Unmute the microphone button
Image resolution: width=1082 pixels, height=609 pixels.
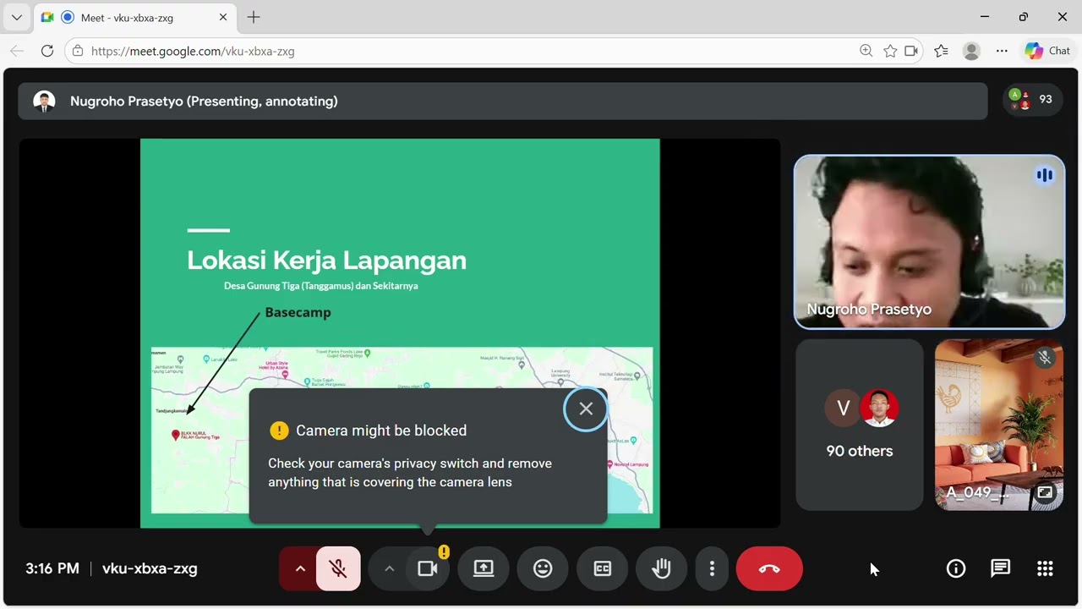point(338,568)
